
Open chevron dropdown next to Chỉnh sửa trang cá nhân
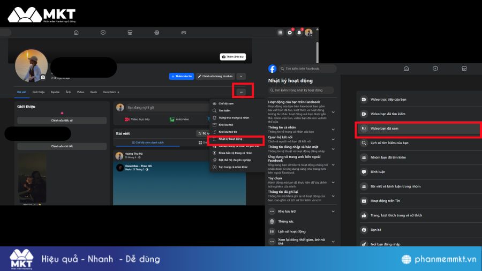click(241, 76)
